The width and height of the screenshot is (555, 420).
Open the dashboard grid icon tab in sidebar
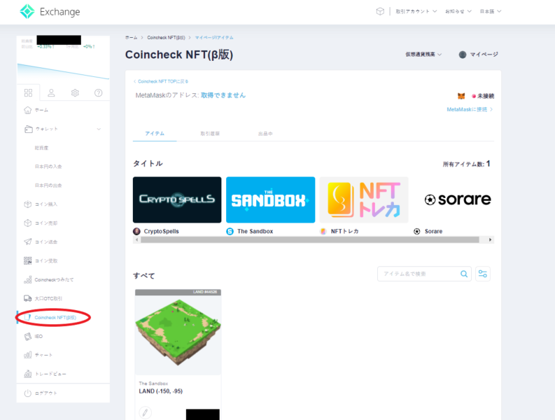coord(28,93)
